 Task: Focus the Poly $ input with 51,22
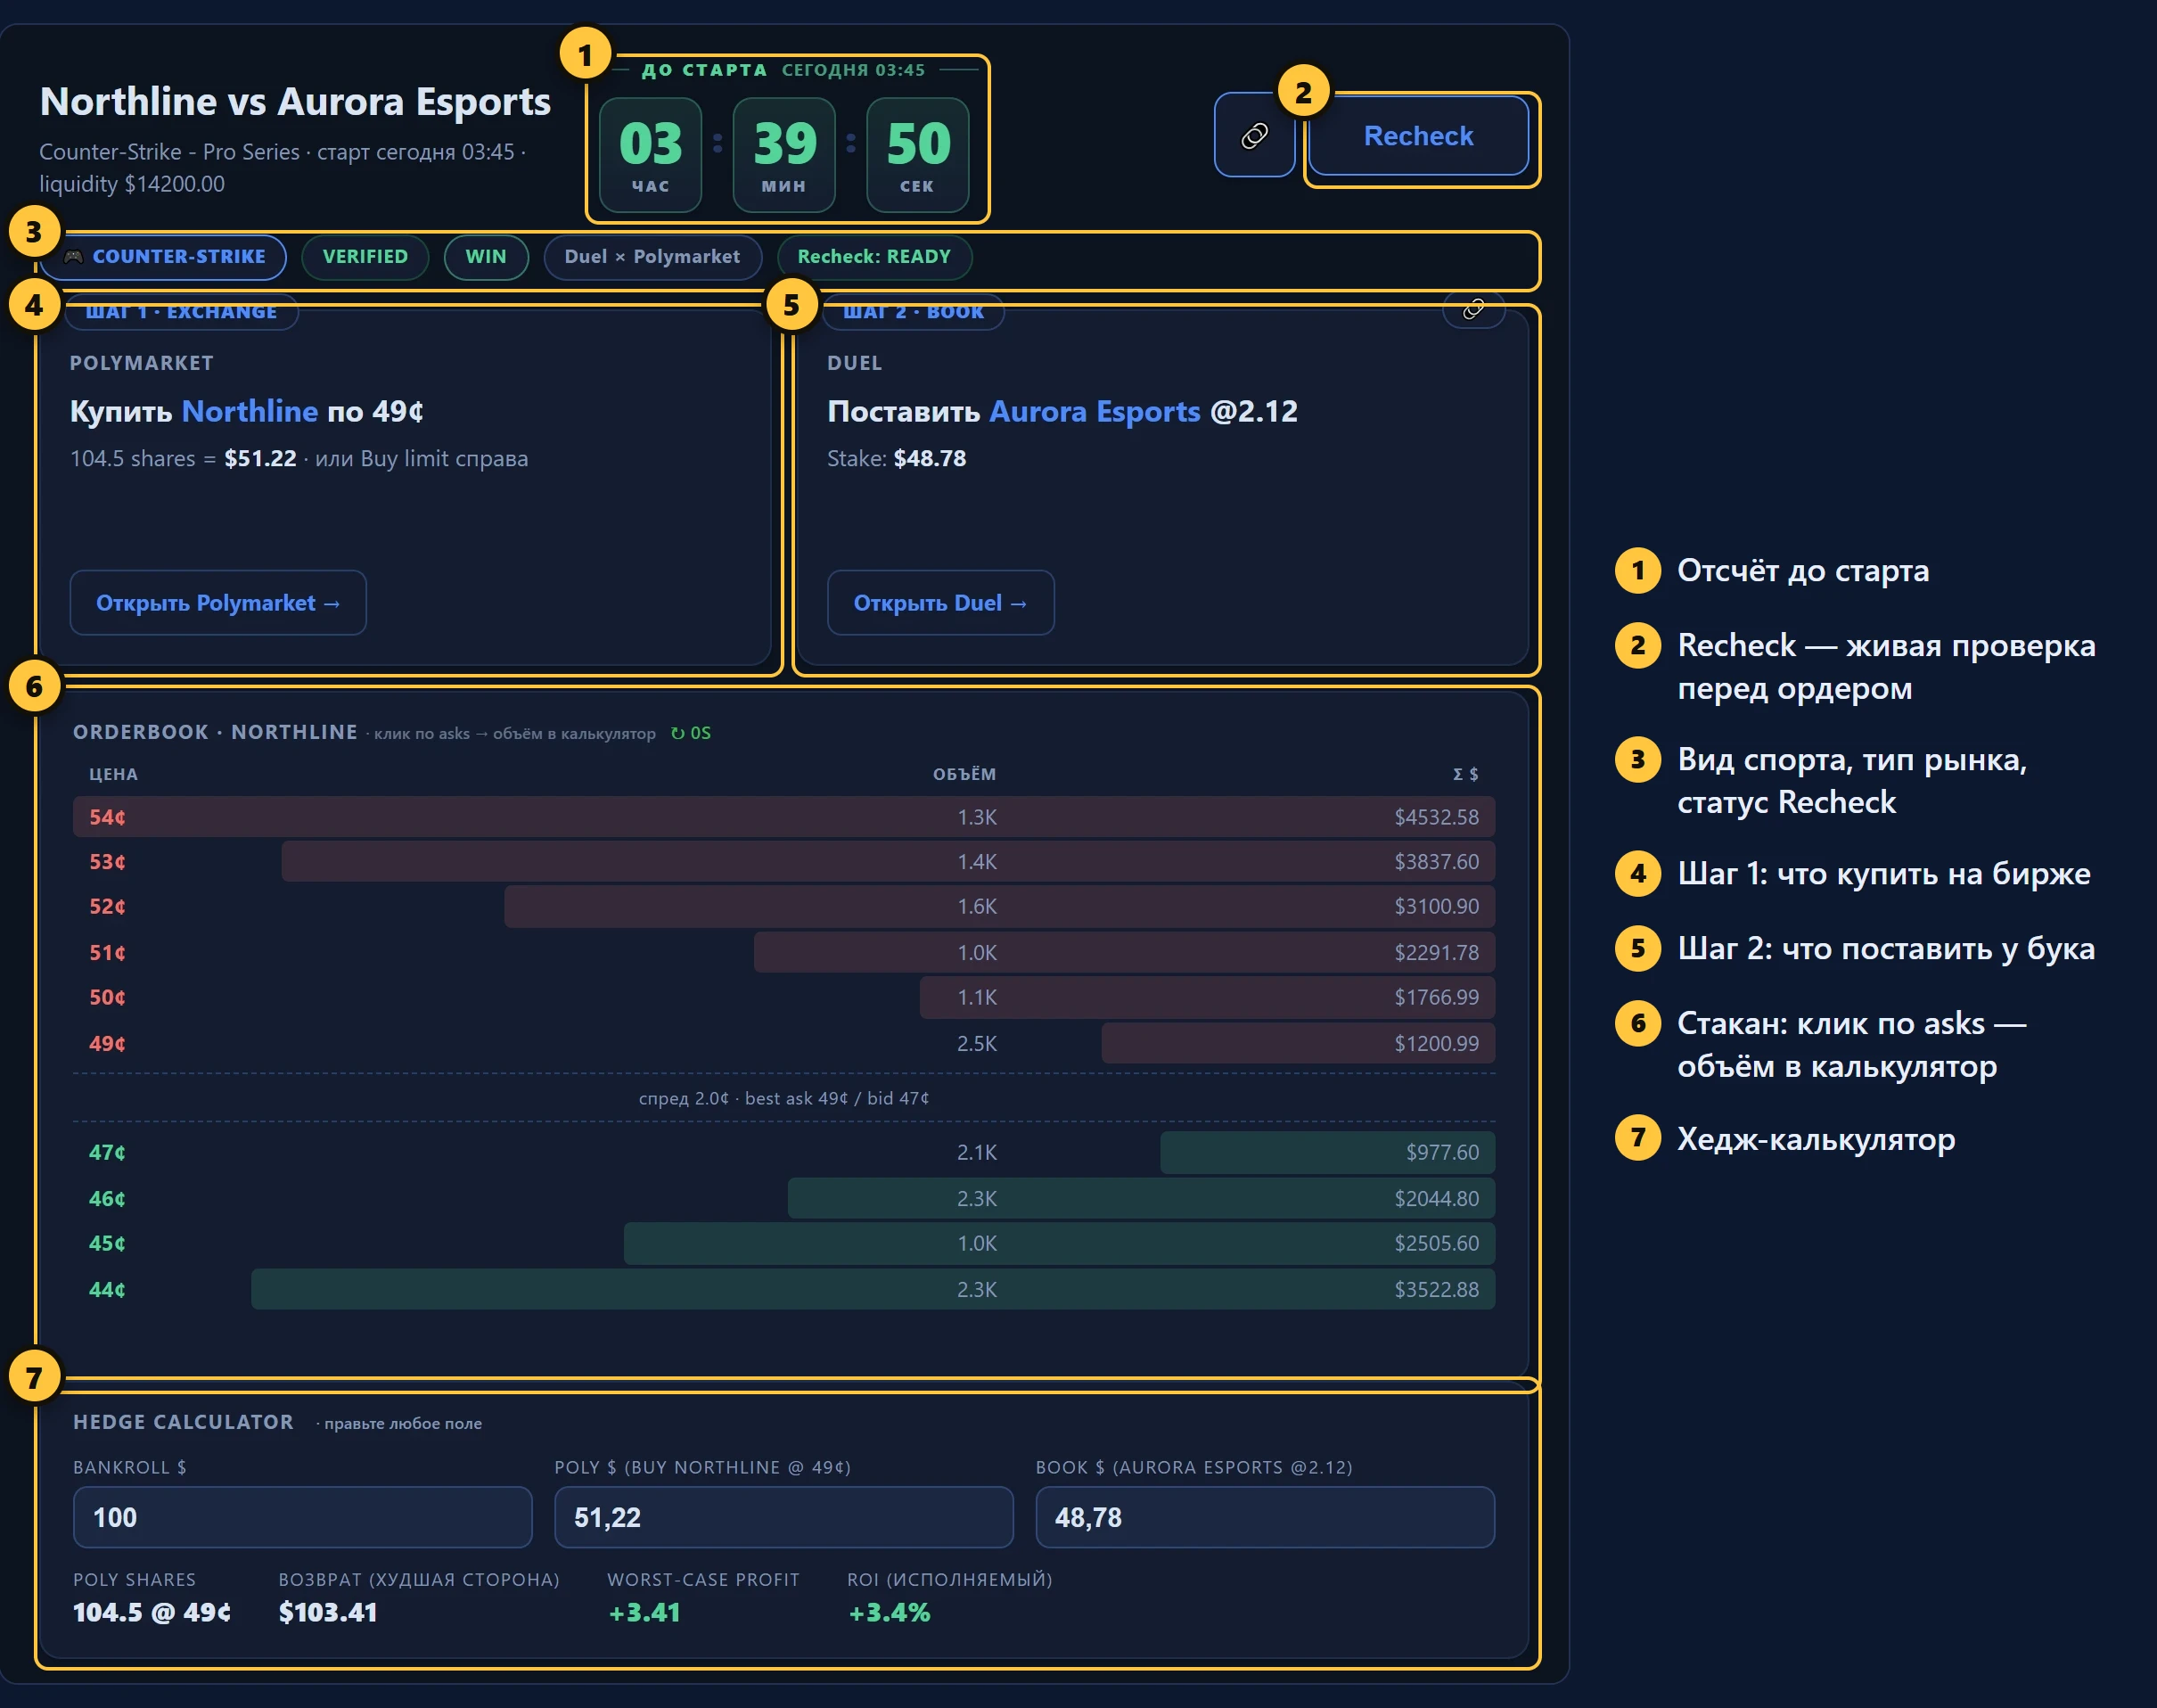coord(784,1517)
